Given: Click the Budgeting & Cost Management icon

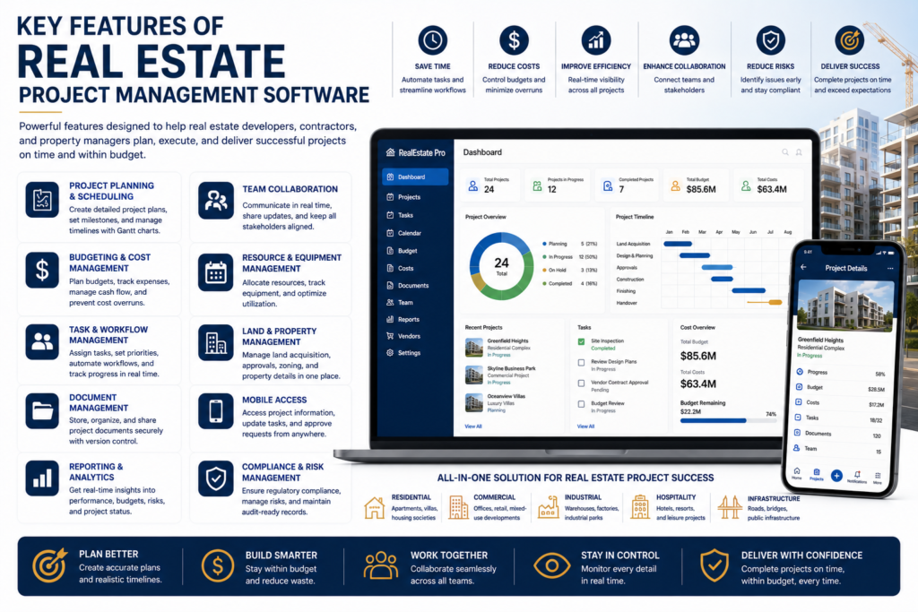Looking at the screenshot, I should (42, 271).
